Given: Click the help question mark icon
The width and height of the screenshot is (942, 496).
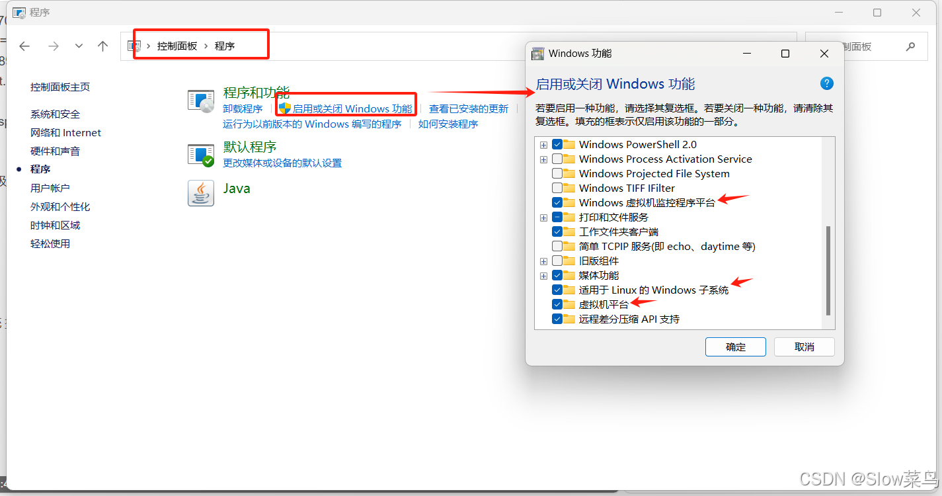Looking at the screenshot, I should click(827, 83).
